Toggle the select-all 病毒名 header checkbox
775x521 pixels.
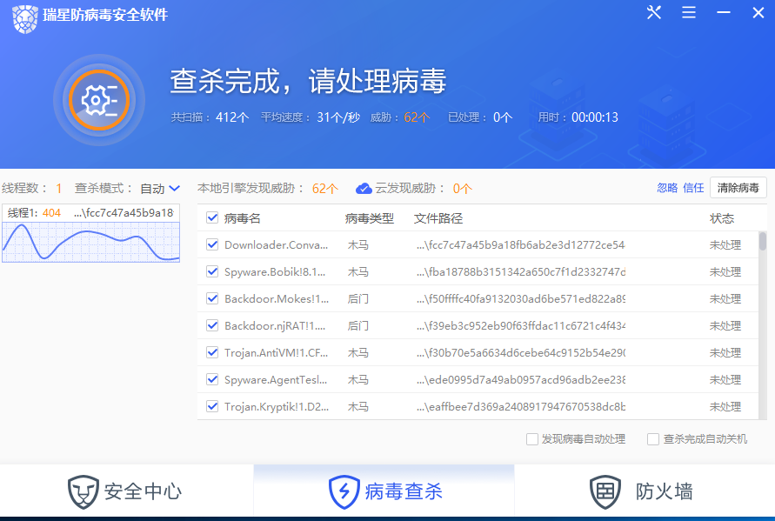212,217
